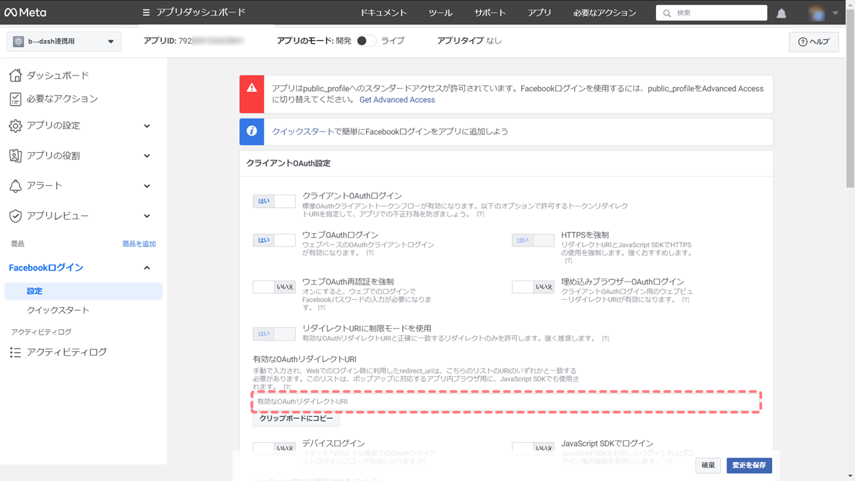Click the home icon beside ダッシュボード
The height and width of the screenshot is (481, 855).
(x=15, y=75)
